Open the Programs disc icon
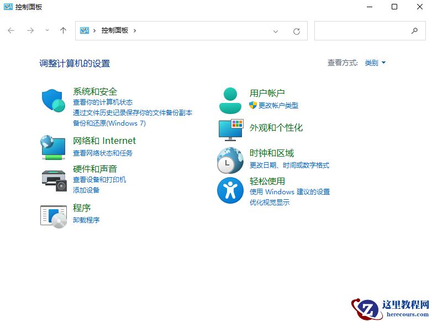This screenshot has height=321, width=432. 54,216
